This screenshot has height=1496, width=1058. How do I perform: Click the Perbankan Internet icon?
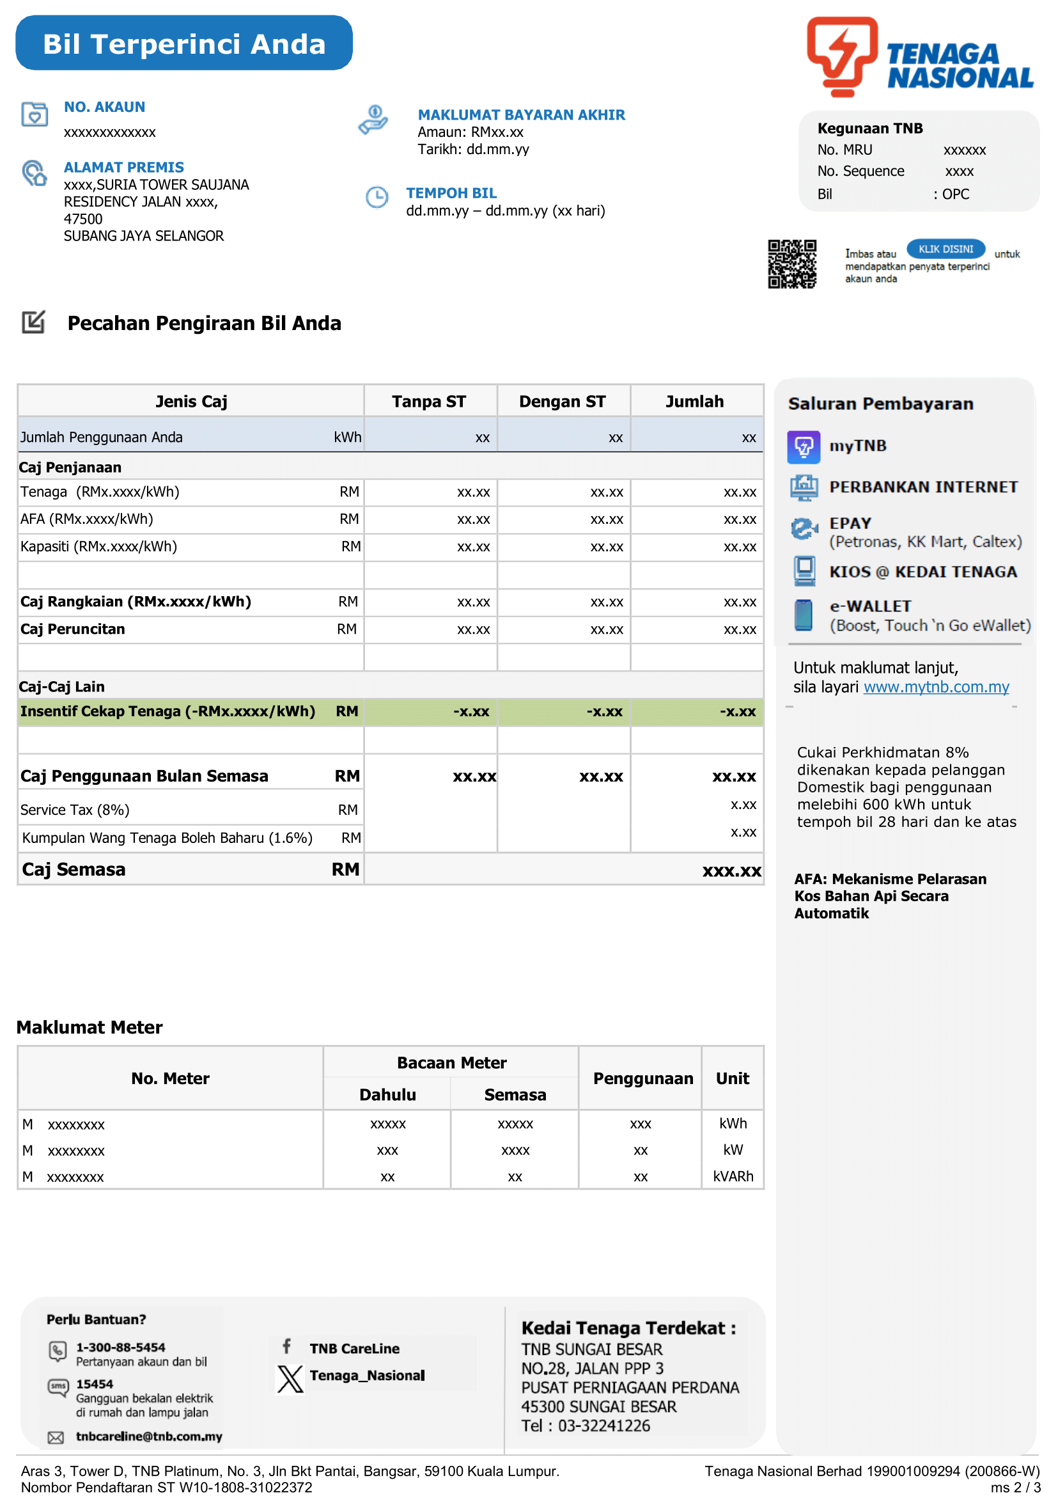(804, 487)
